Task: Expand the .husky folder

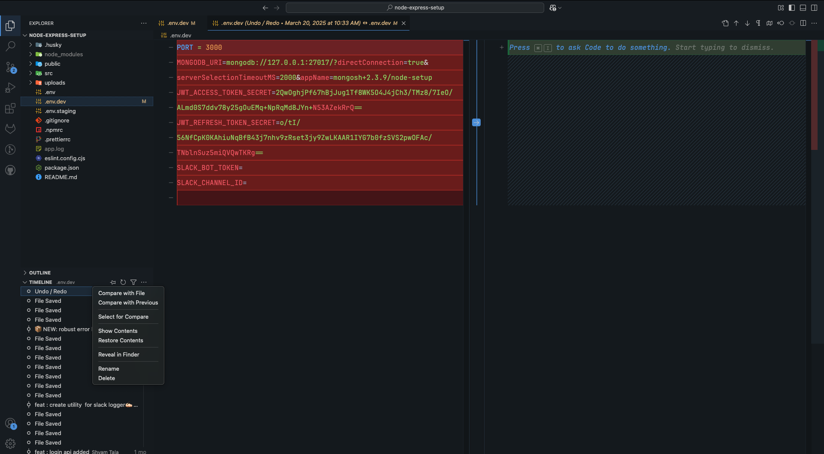Action: pyautogui.click(x=30, y=45)
